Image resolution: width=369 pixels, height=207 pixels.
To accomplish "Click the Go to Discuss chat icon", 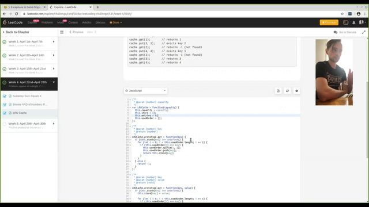I will click(x=336, y=32).
